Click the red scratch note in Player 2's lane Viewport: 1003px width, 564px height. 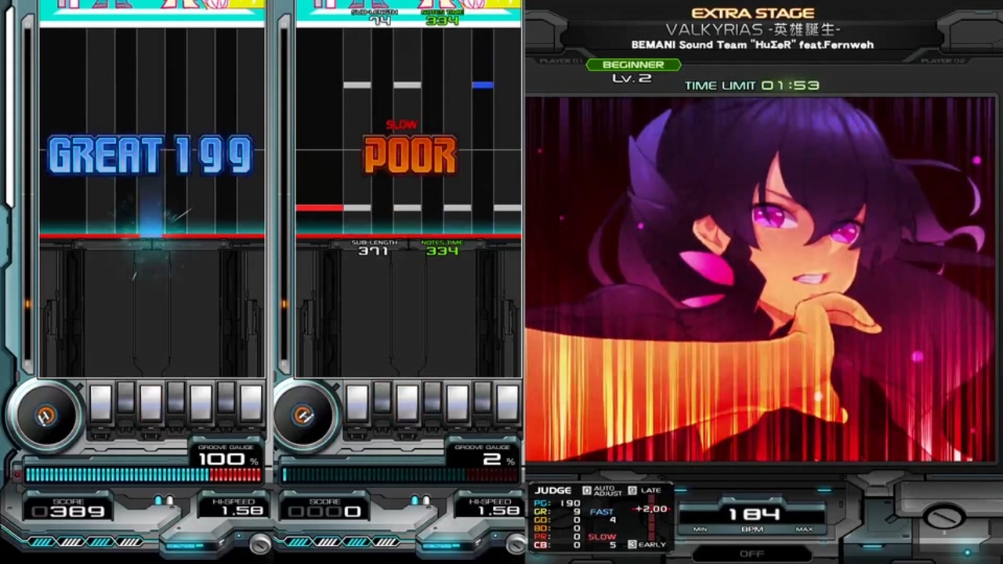320,208
